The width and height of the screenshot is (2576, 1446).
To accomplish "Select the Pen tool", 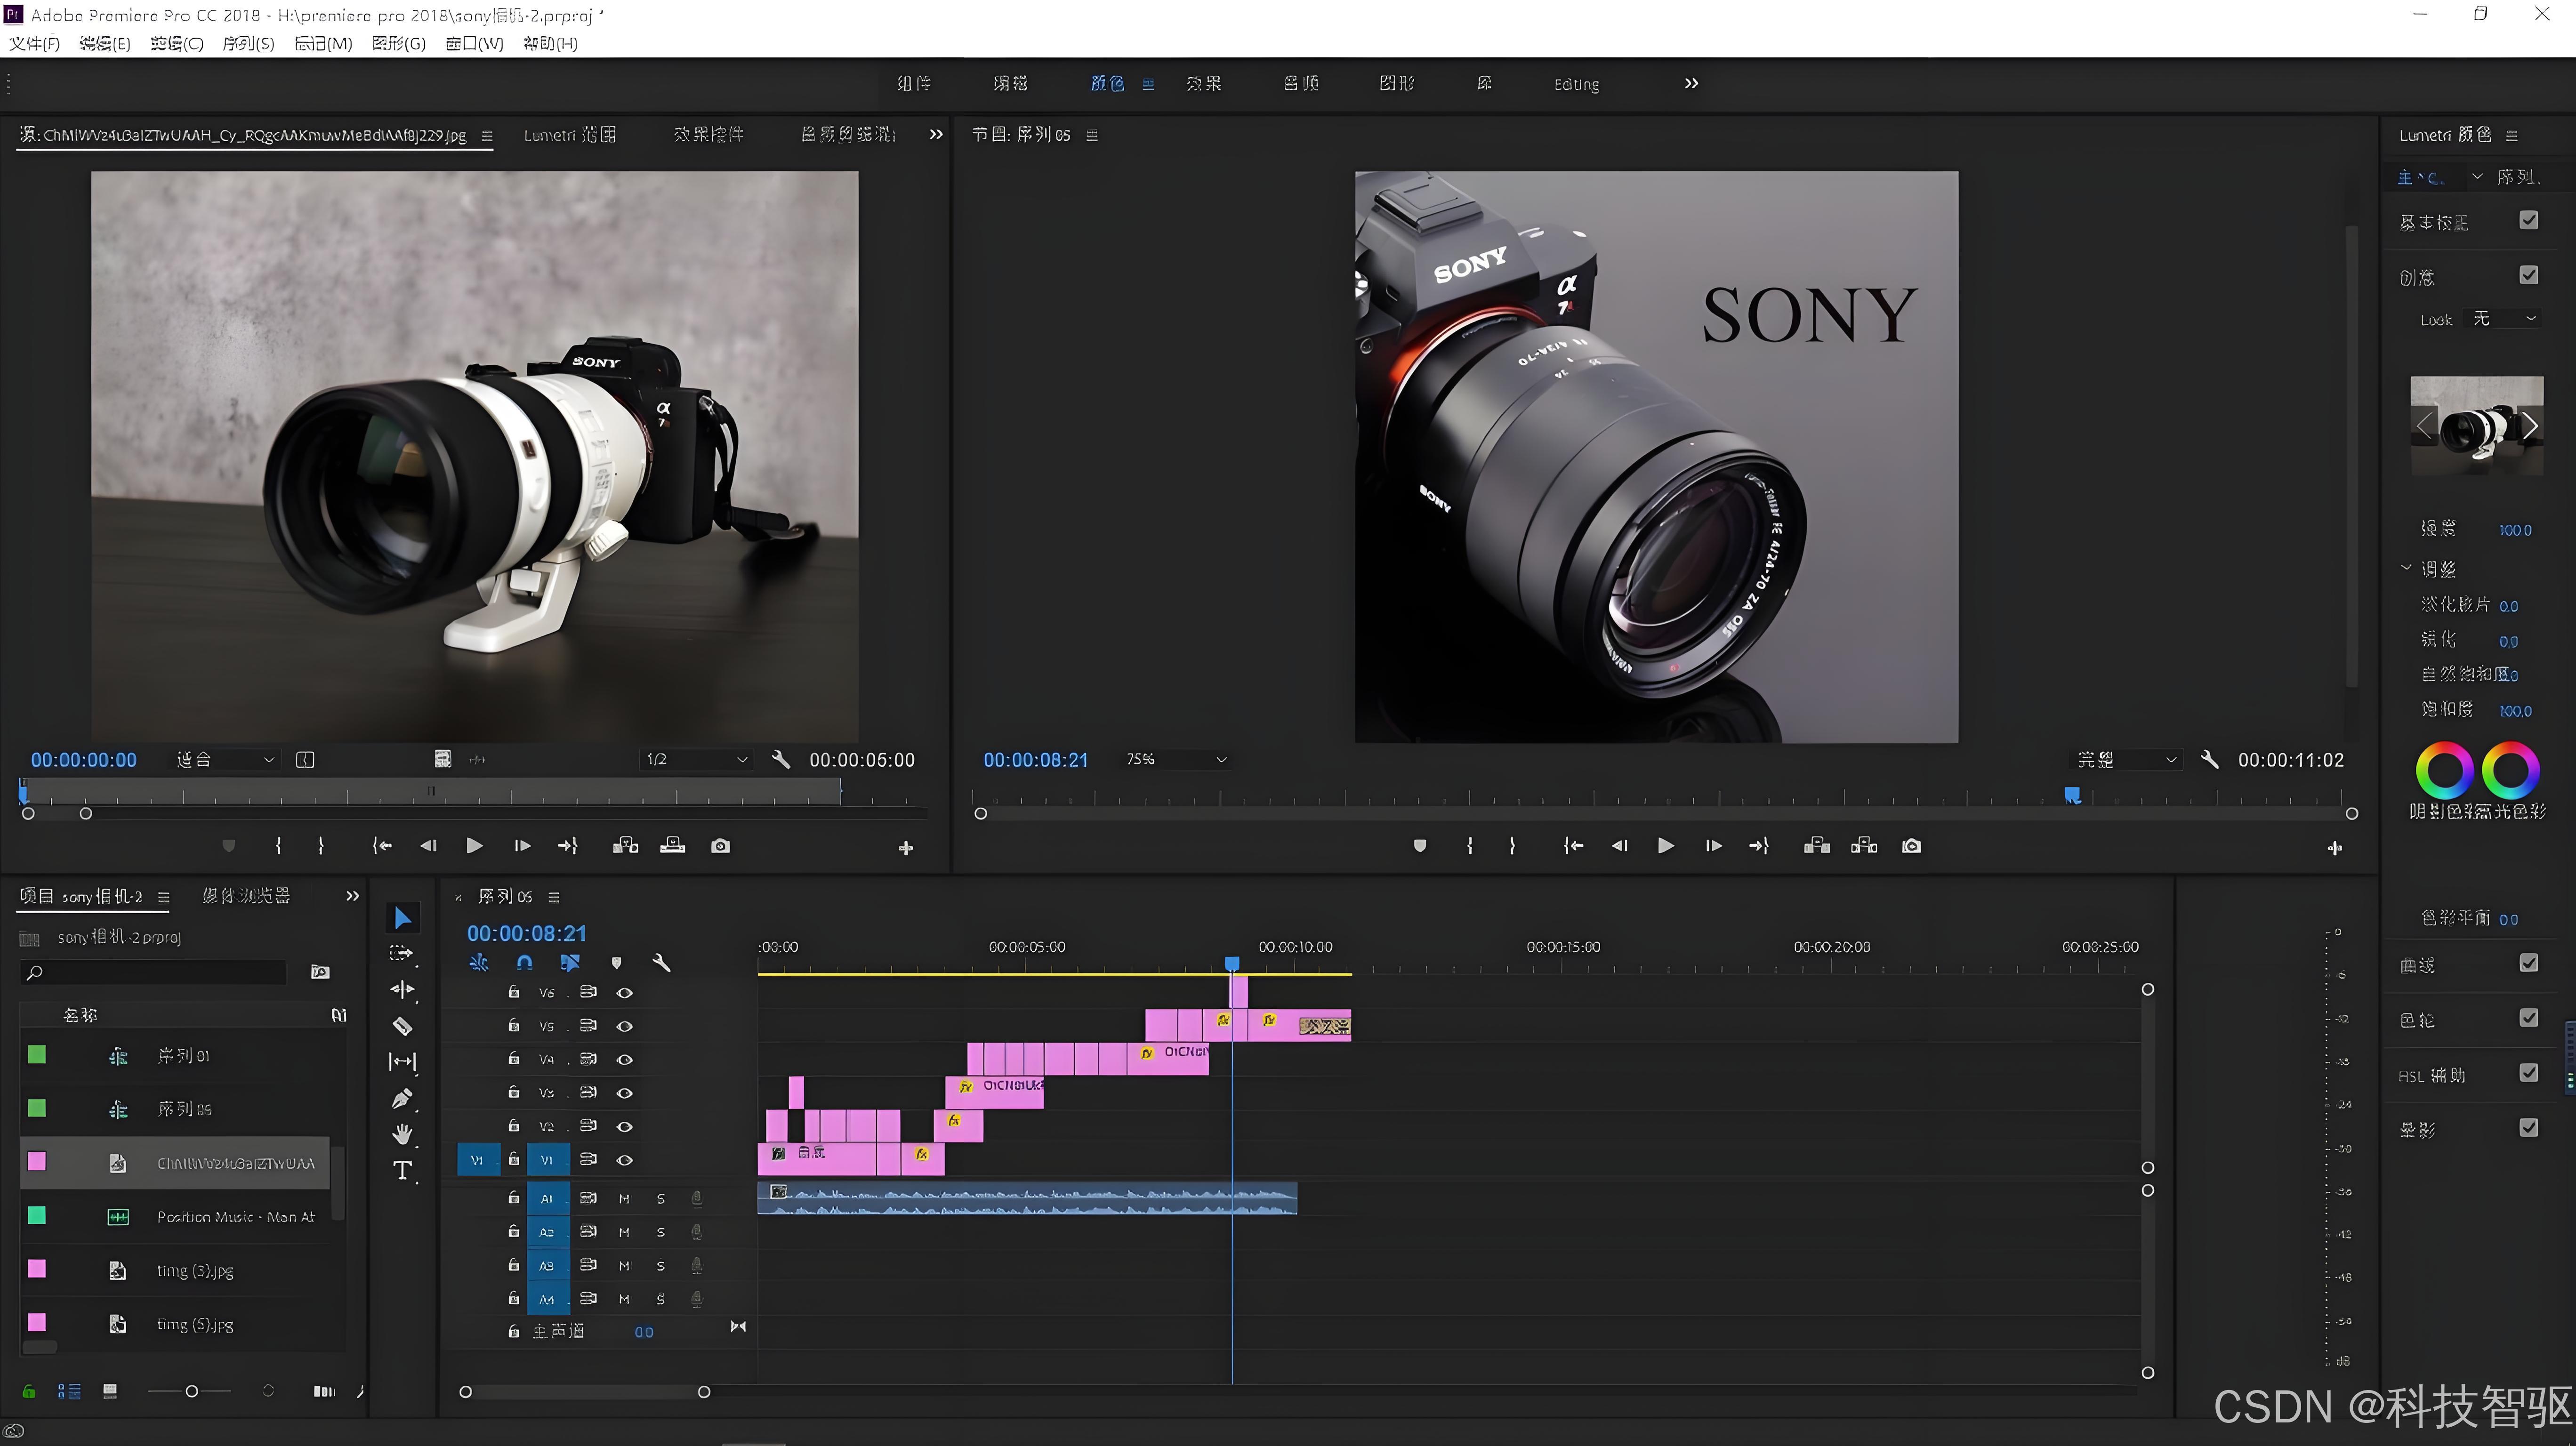I will click(x=402, y=1099).
